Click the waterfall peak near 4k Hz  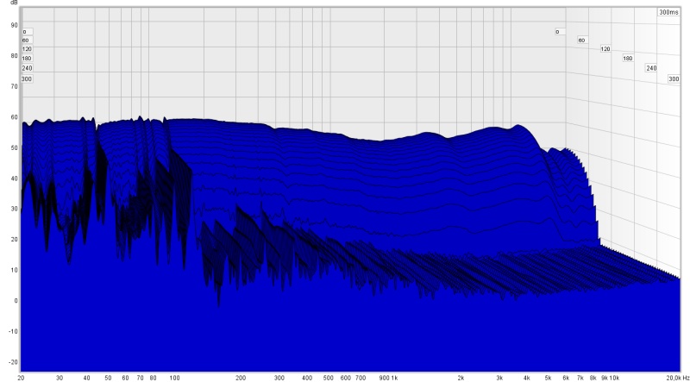coord(518,127)
